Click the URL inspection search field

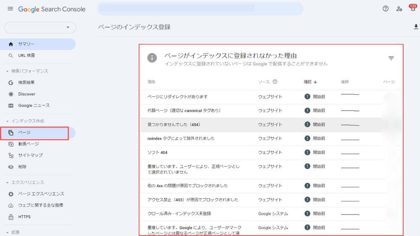200,9
